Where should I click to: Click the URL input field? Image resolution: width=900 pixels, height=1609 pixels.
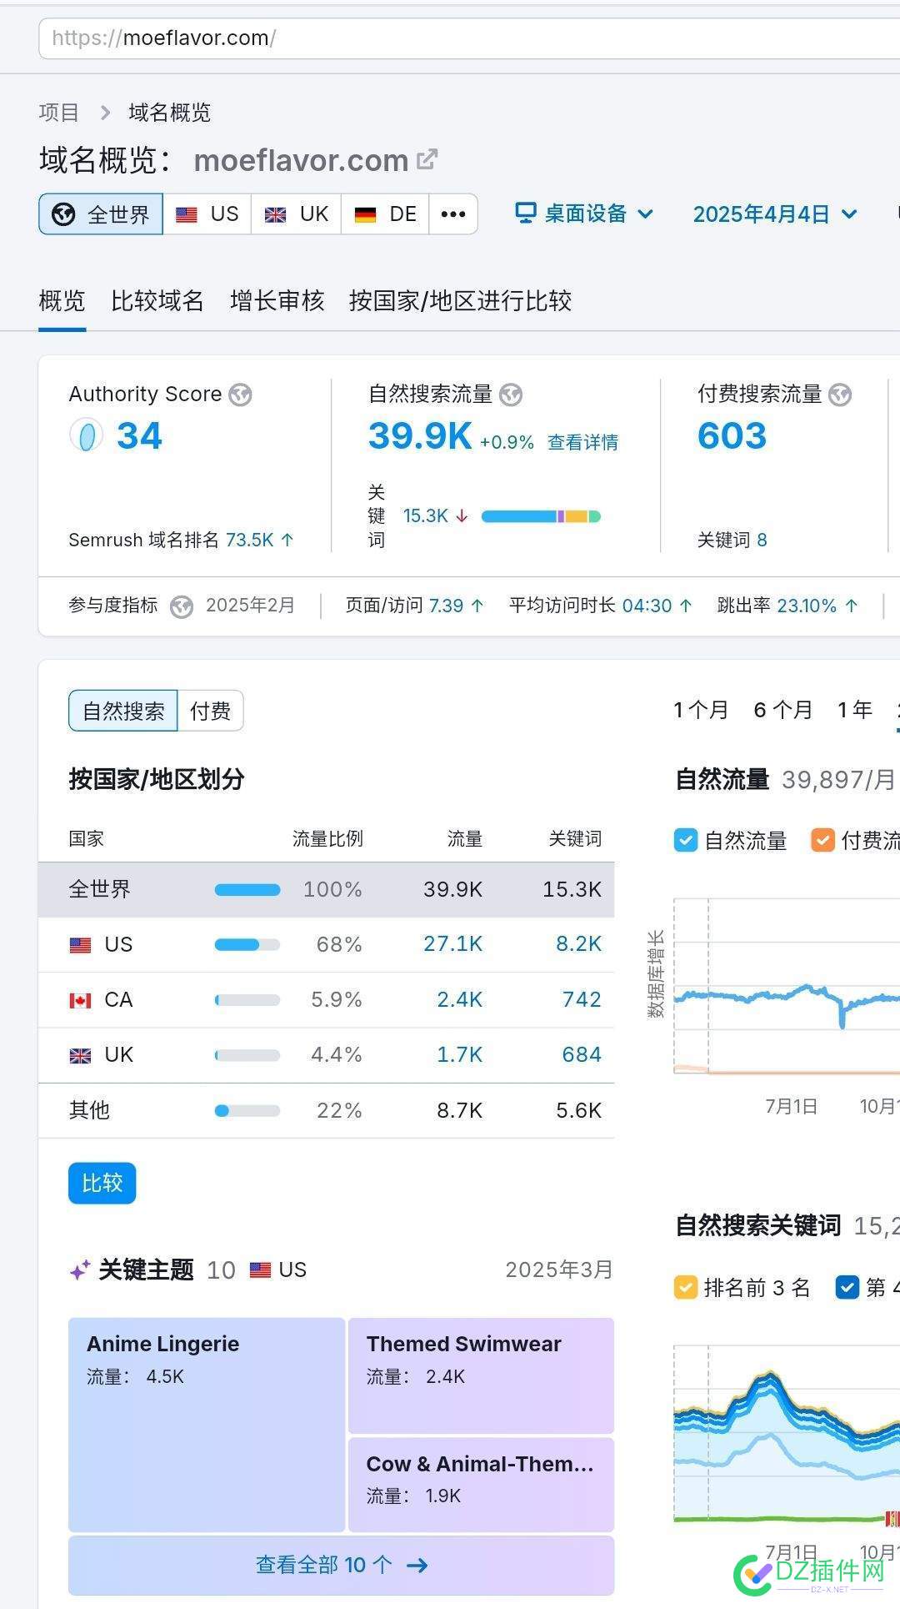click(x=469, y=38)
